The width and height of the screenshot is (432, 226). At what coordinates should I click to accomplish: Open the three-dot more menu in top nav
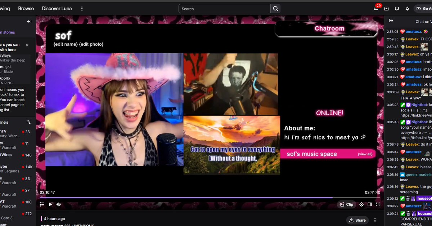click(82, 9)
